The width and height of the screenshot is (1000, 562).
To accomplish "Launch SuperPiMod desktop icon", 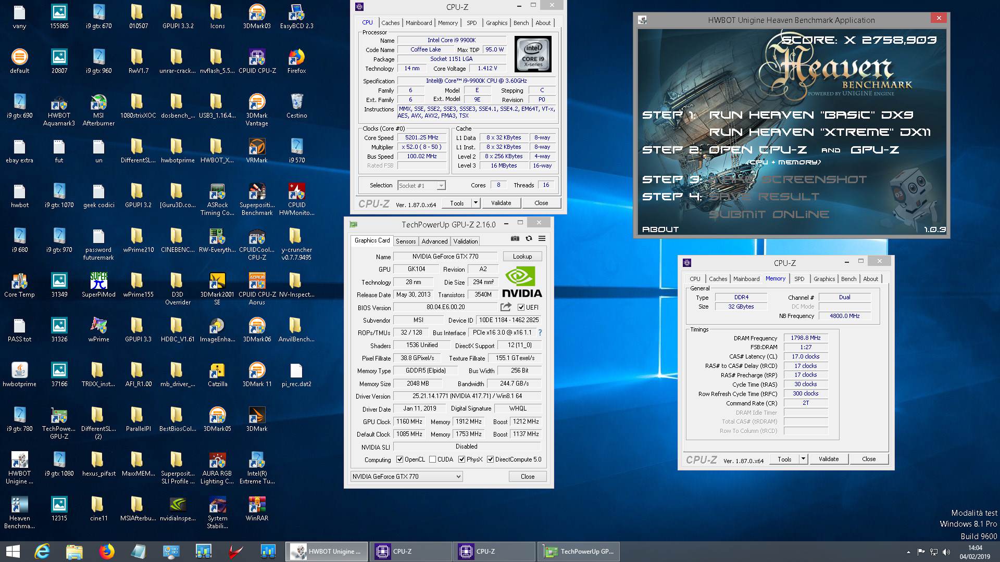I will tap(98, 285).
